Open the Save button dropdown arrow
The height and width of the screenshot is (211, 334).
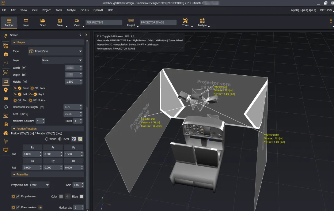(66, 27)
